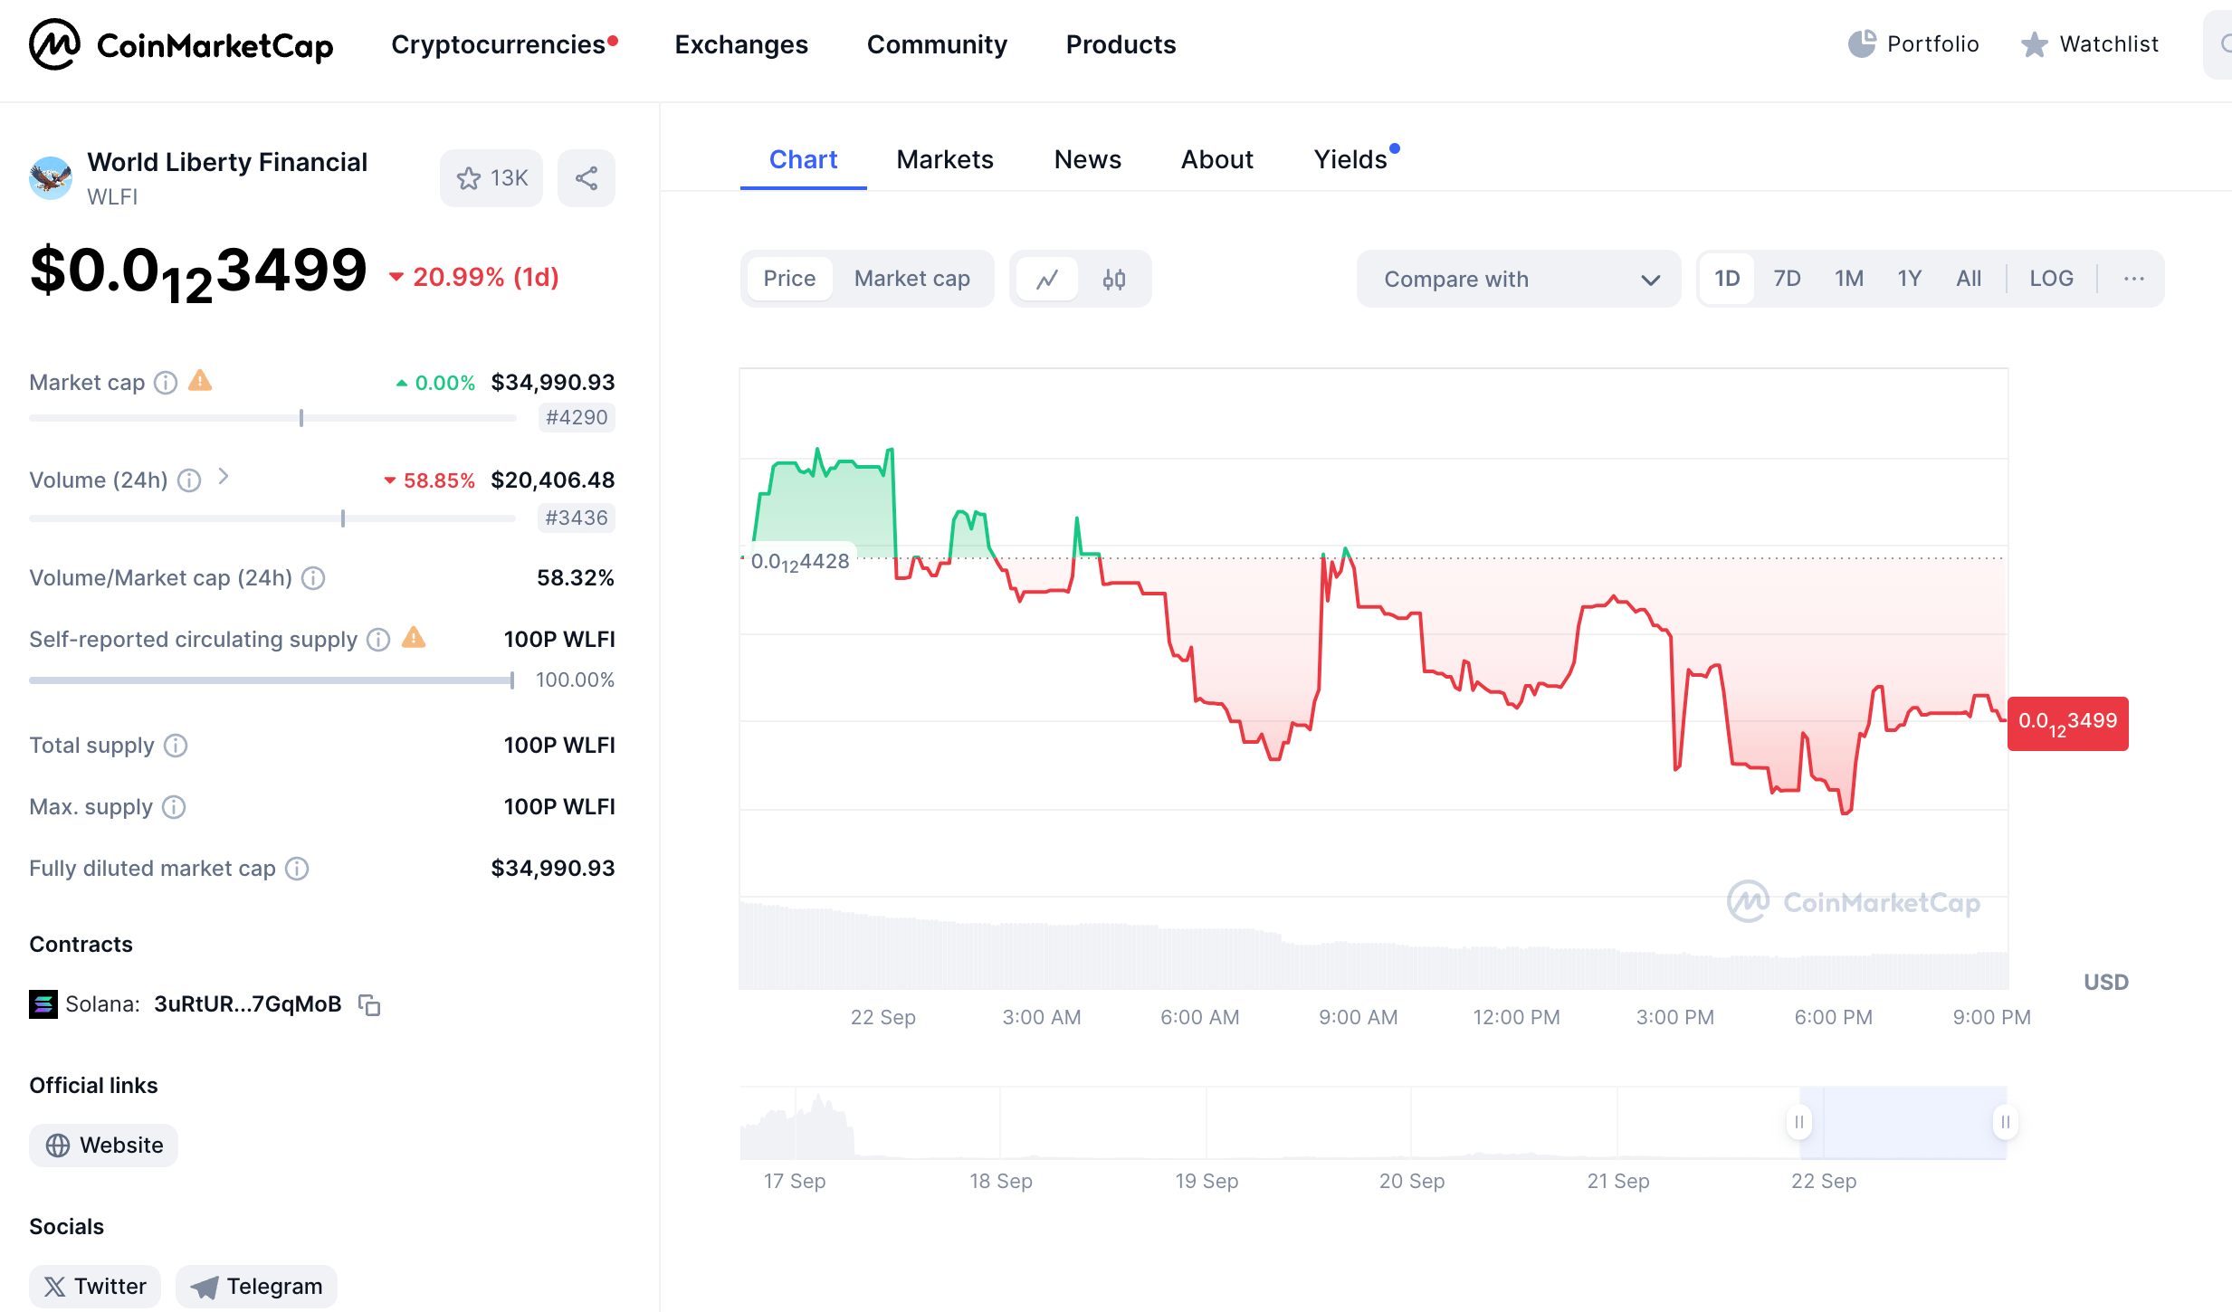Click the Market cap warning triangle
Screen dimensions: 2232x1312
click(200, 381)
